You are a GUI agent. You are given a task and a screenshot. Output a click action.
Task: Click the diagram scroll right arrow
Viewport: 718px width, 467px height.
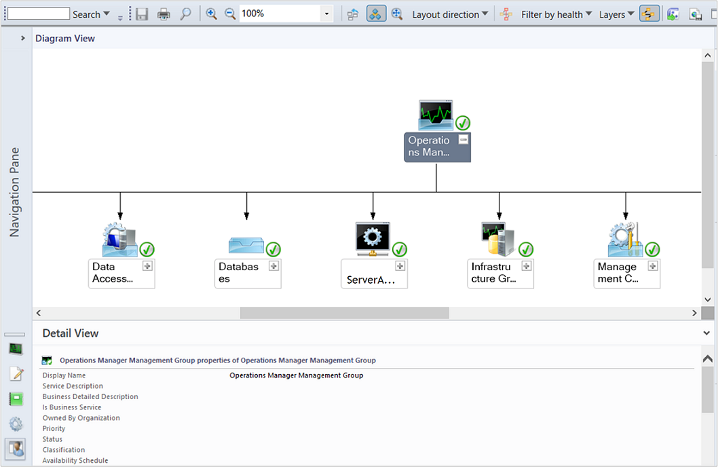click(694, 313)
